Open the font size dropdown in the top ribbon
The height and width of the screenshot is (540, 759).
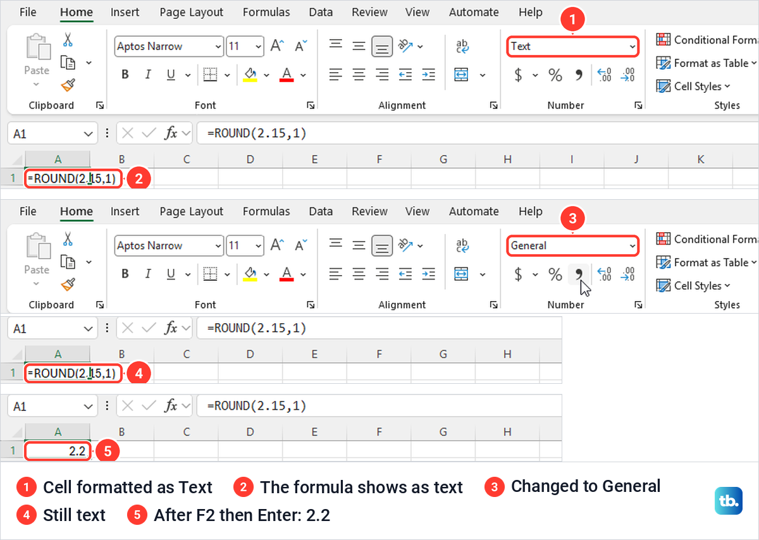(259, 46)
